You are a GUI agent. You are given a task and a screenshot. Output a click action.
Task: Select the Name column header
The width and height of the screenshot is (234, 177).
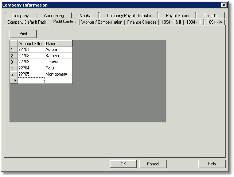(59, 44)
